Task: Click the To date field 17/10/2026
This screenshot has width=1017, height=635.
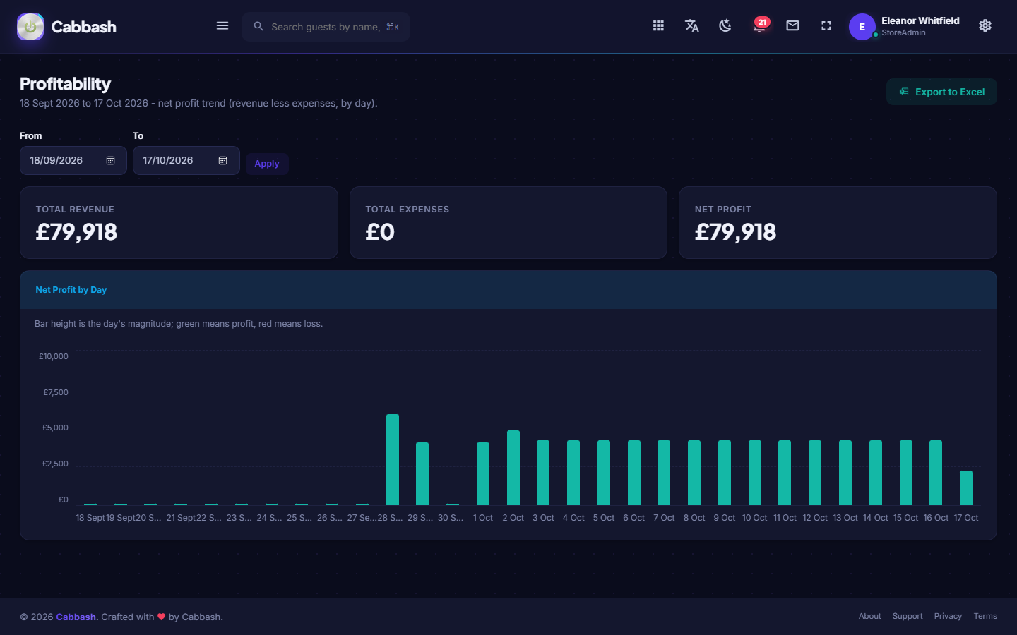Action: pos(186,161)
